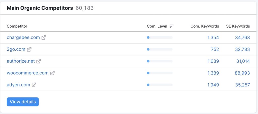
Task: Click adyen.com competition level bar
Action: [159, 85]
